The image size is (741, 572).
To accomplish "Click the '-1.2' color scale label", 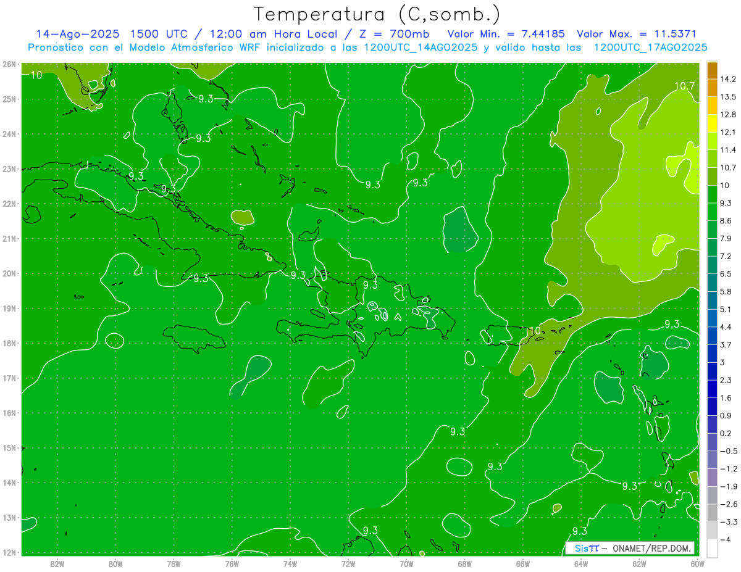I will pos(729,468).
